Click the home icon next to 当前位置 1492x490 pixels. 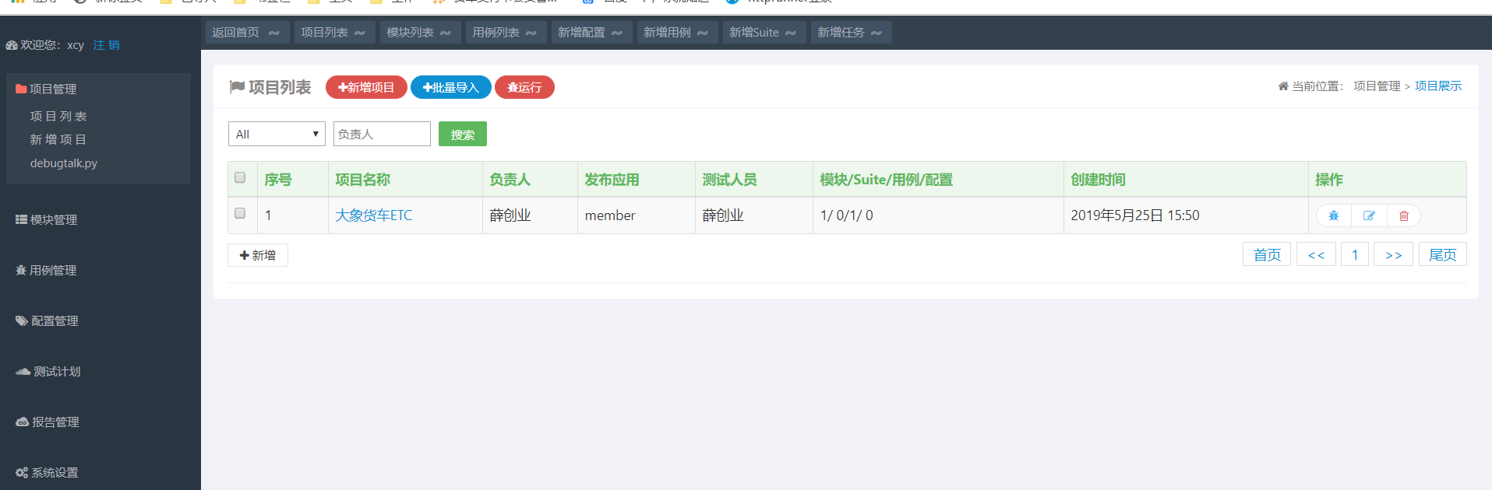1283,86
